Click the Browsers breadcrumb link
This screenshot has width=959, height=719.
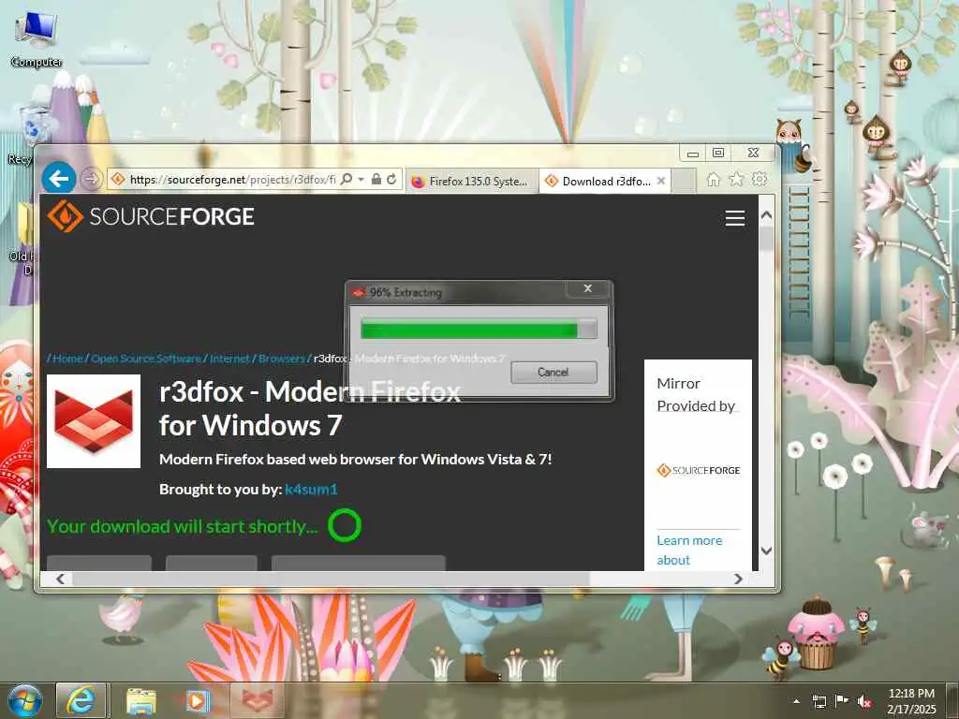[281, 359]
